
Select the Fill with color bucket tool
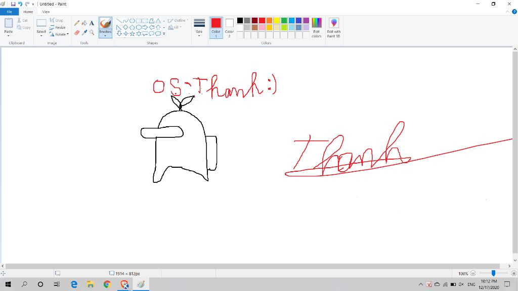coord(84,23)
